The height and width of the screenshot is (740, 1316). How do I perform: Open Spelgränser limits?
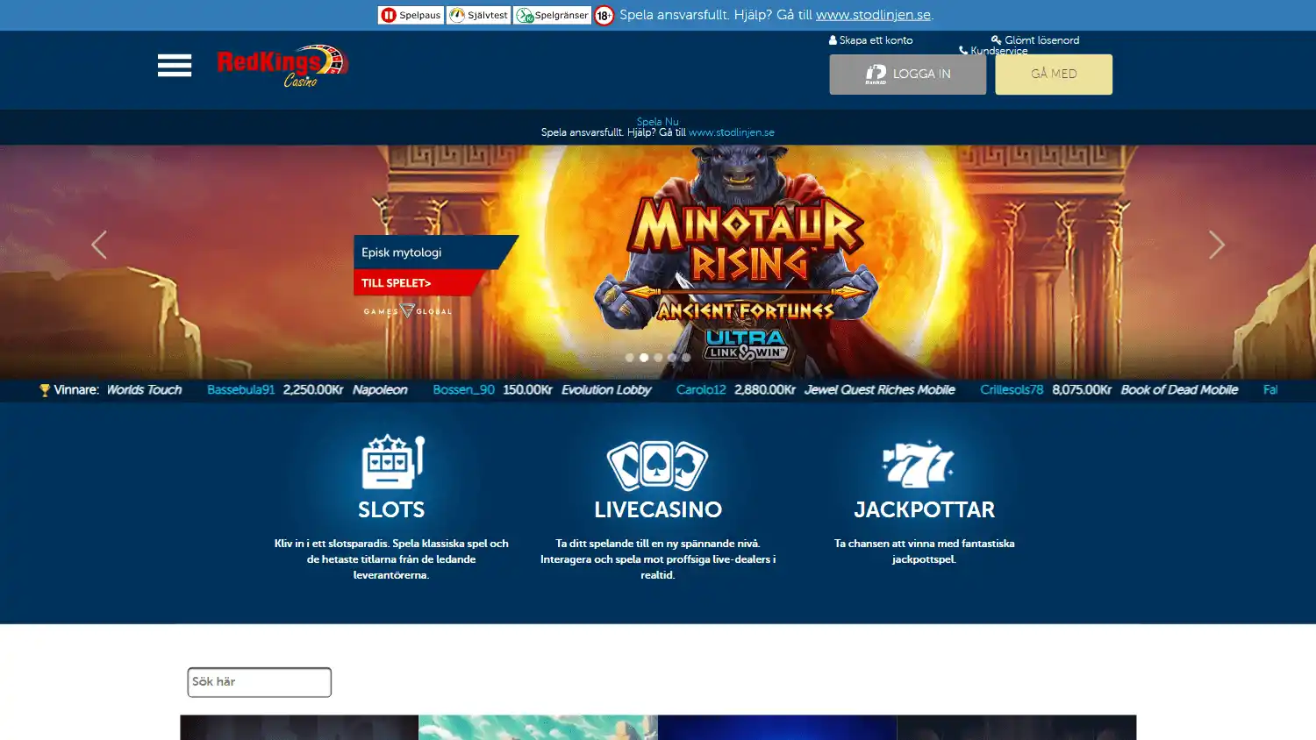(x=552, y=15)
